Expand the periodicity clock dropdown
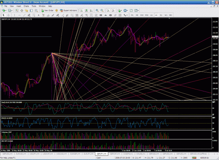Image resolution: width=219 pixels, height=160 pixels. [127, 11]
